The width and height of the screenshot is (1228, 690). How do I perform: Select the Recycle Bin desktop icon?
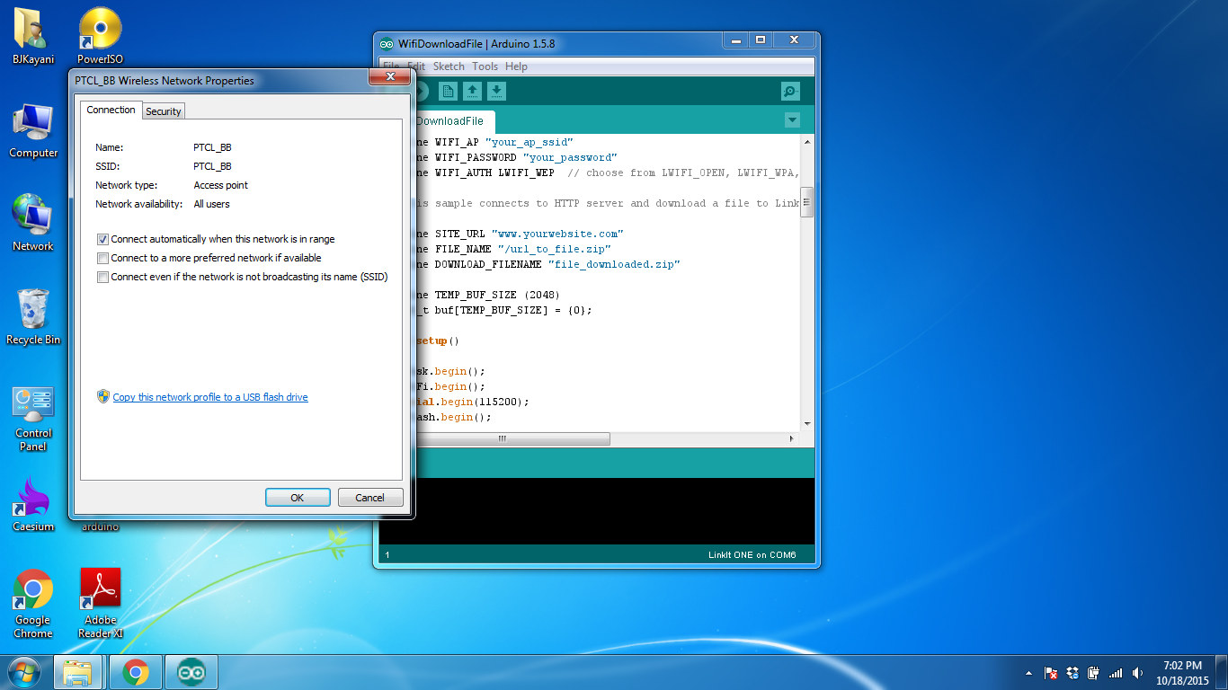[33, 316]
